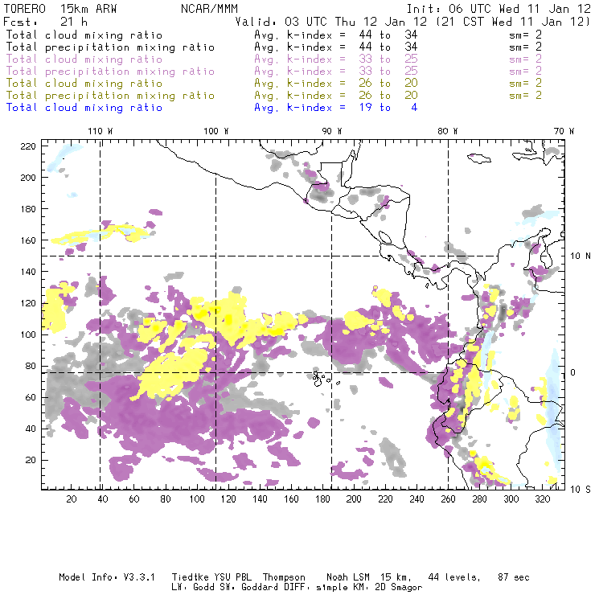Click the '10 S' latitude label
This screenshot has width=595, height=595.
pos(581,490)
